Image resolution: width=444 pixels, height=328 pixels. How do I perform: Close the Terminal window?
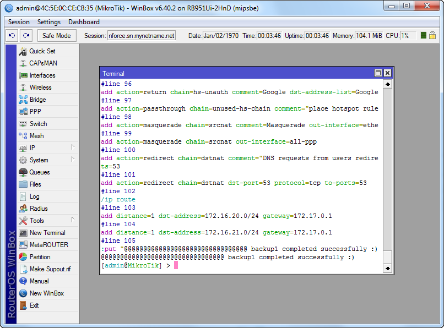click(387, 73)
